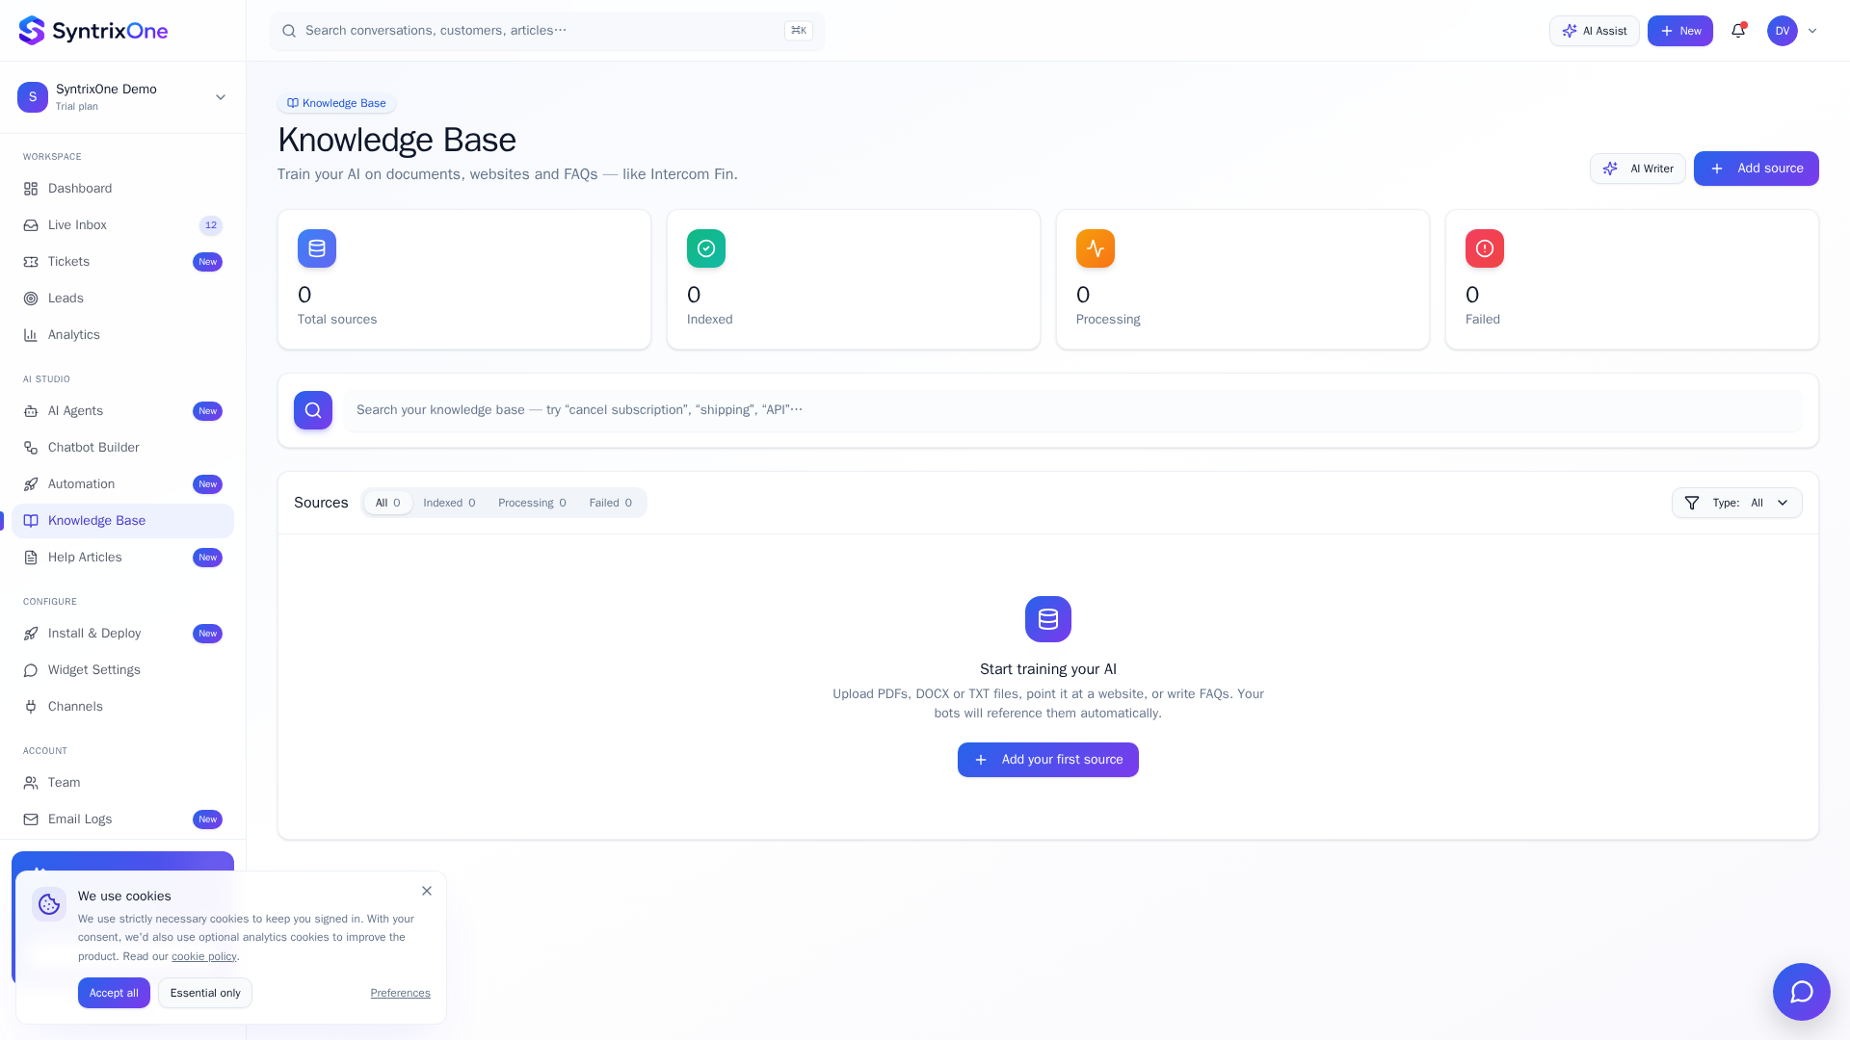Click the cookie icon in the banner

tap(49, 904)
